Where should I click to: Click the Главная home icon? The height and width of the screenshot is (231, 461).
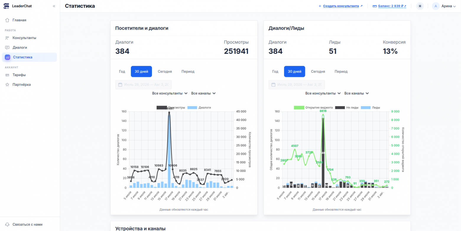coord(7,20)
